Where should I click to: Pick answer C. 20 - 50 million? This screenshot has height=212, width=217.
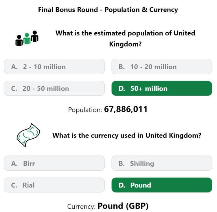(x=54, y=88)
